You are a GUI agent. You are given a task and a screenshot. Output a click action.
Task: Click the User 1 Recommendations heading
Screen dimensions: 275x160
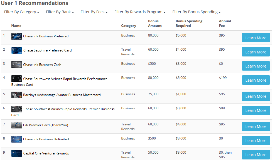(35, 3)
